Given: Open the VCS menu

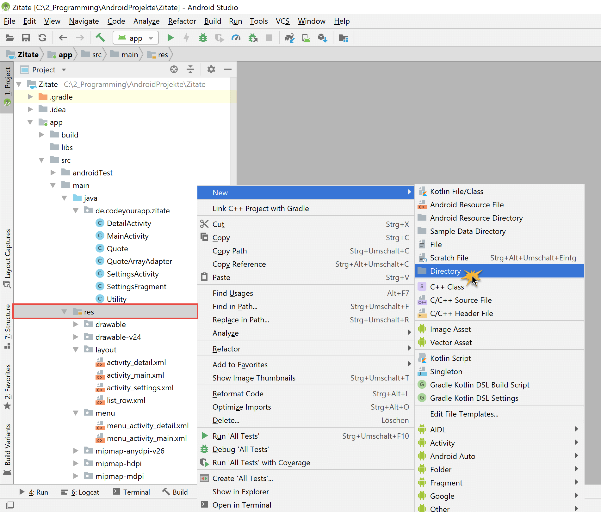Looking at the screenshot, I should (282, 21).
